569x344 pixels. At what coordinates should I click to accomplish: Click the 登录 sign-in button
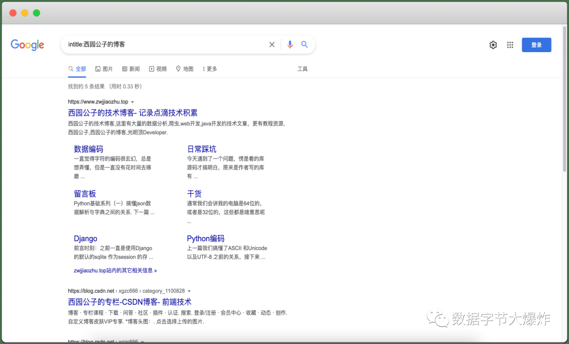coord(536,45)
